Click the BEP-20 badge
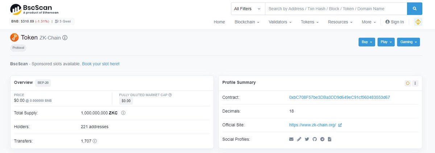 tap(43, 83)
